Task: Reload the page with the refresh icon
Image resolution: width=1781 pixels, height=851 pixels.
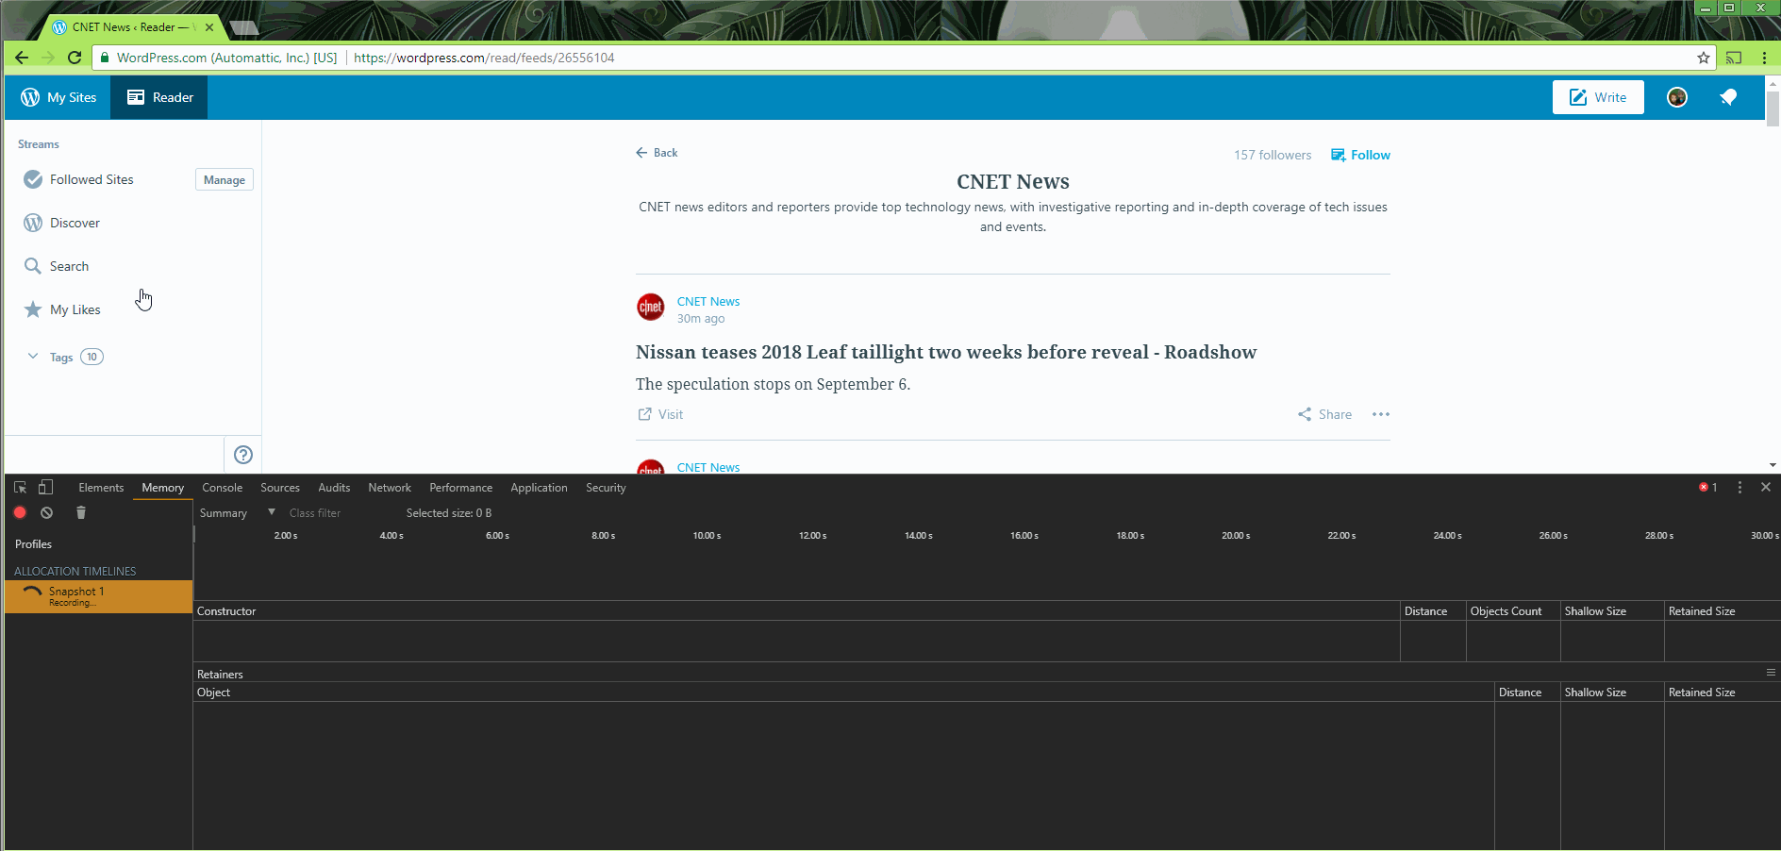Action: (75, 58)
